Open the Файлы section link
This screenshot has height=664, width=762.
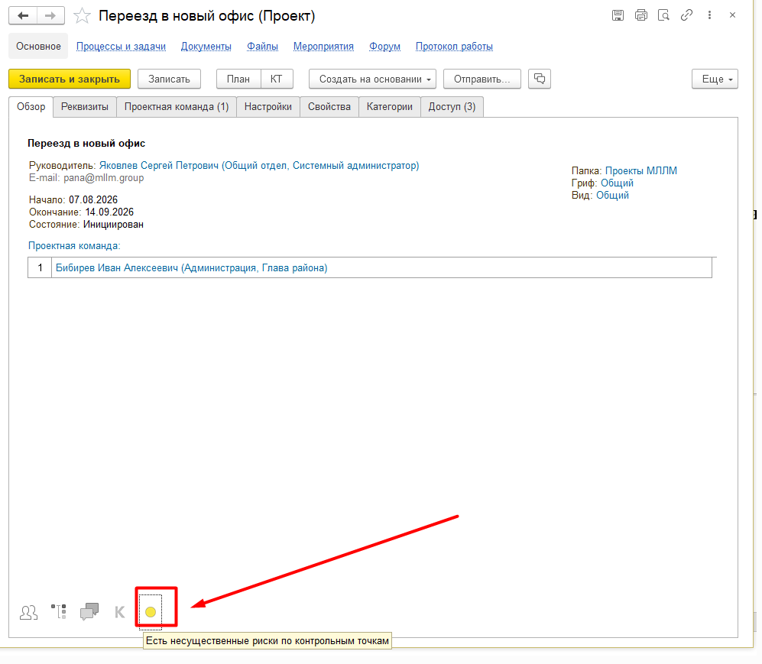click(x=262, y=46)
